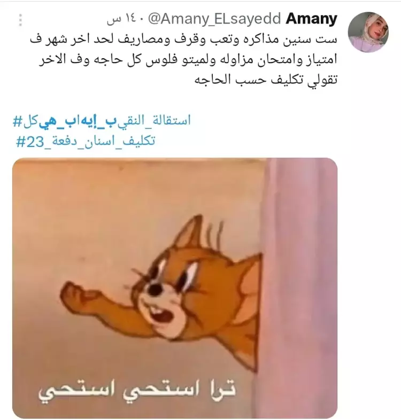Screen dimensions: 401x419
Task: Click the first line of tweet text starting ست سنين
Action: coord(183,40)
